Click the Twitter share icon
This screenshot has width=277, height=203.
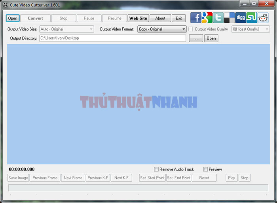[x=218, y=18]
